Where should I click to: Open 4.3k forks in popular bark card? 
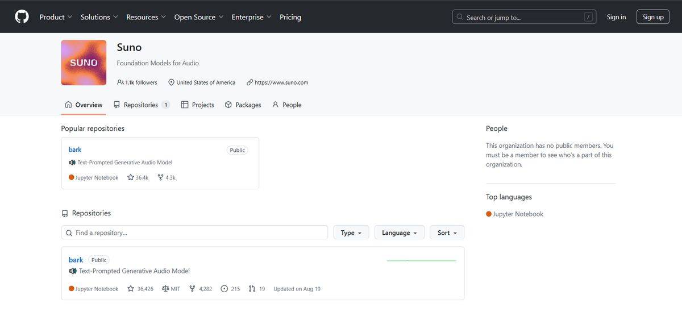click(166, 177)
